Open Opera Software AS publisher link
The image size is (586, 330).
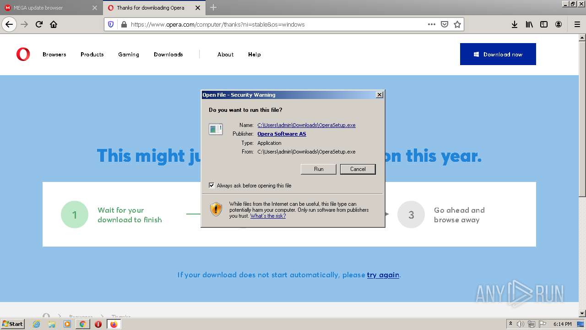282,134
